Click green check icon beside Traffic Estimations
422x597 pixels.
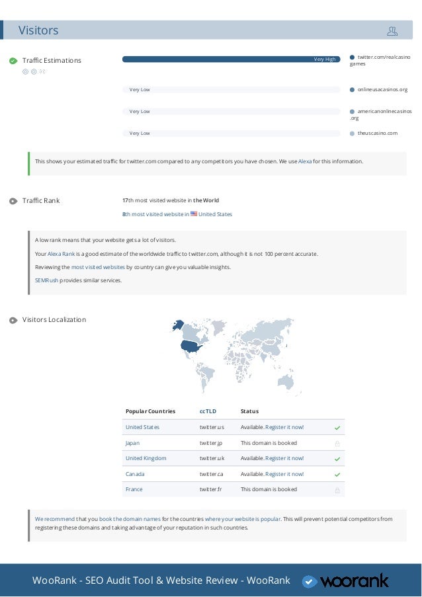(x=13, y=61)
